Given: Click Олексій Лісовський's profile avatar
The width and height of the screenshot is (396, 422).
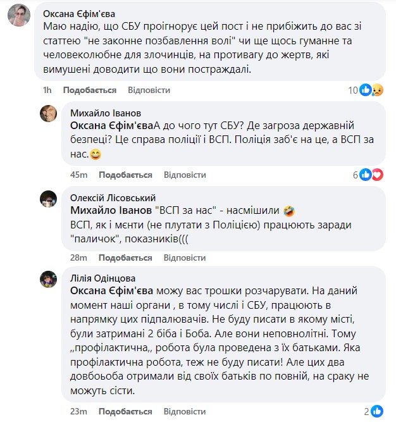Looking at the screenshot, I should [x=49, y=199].
